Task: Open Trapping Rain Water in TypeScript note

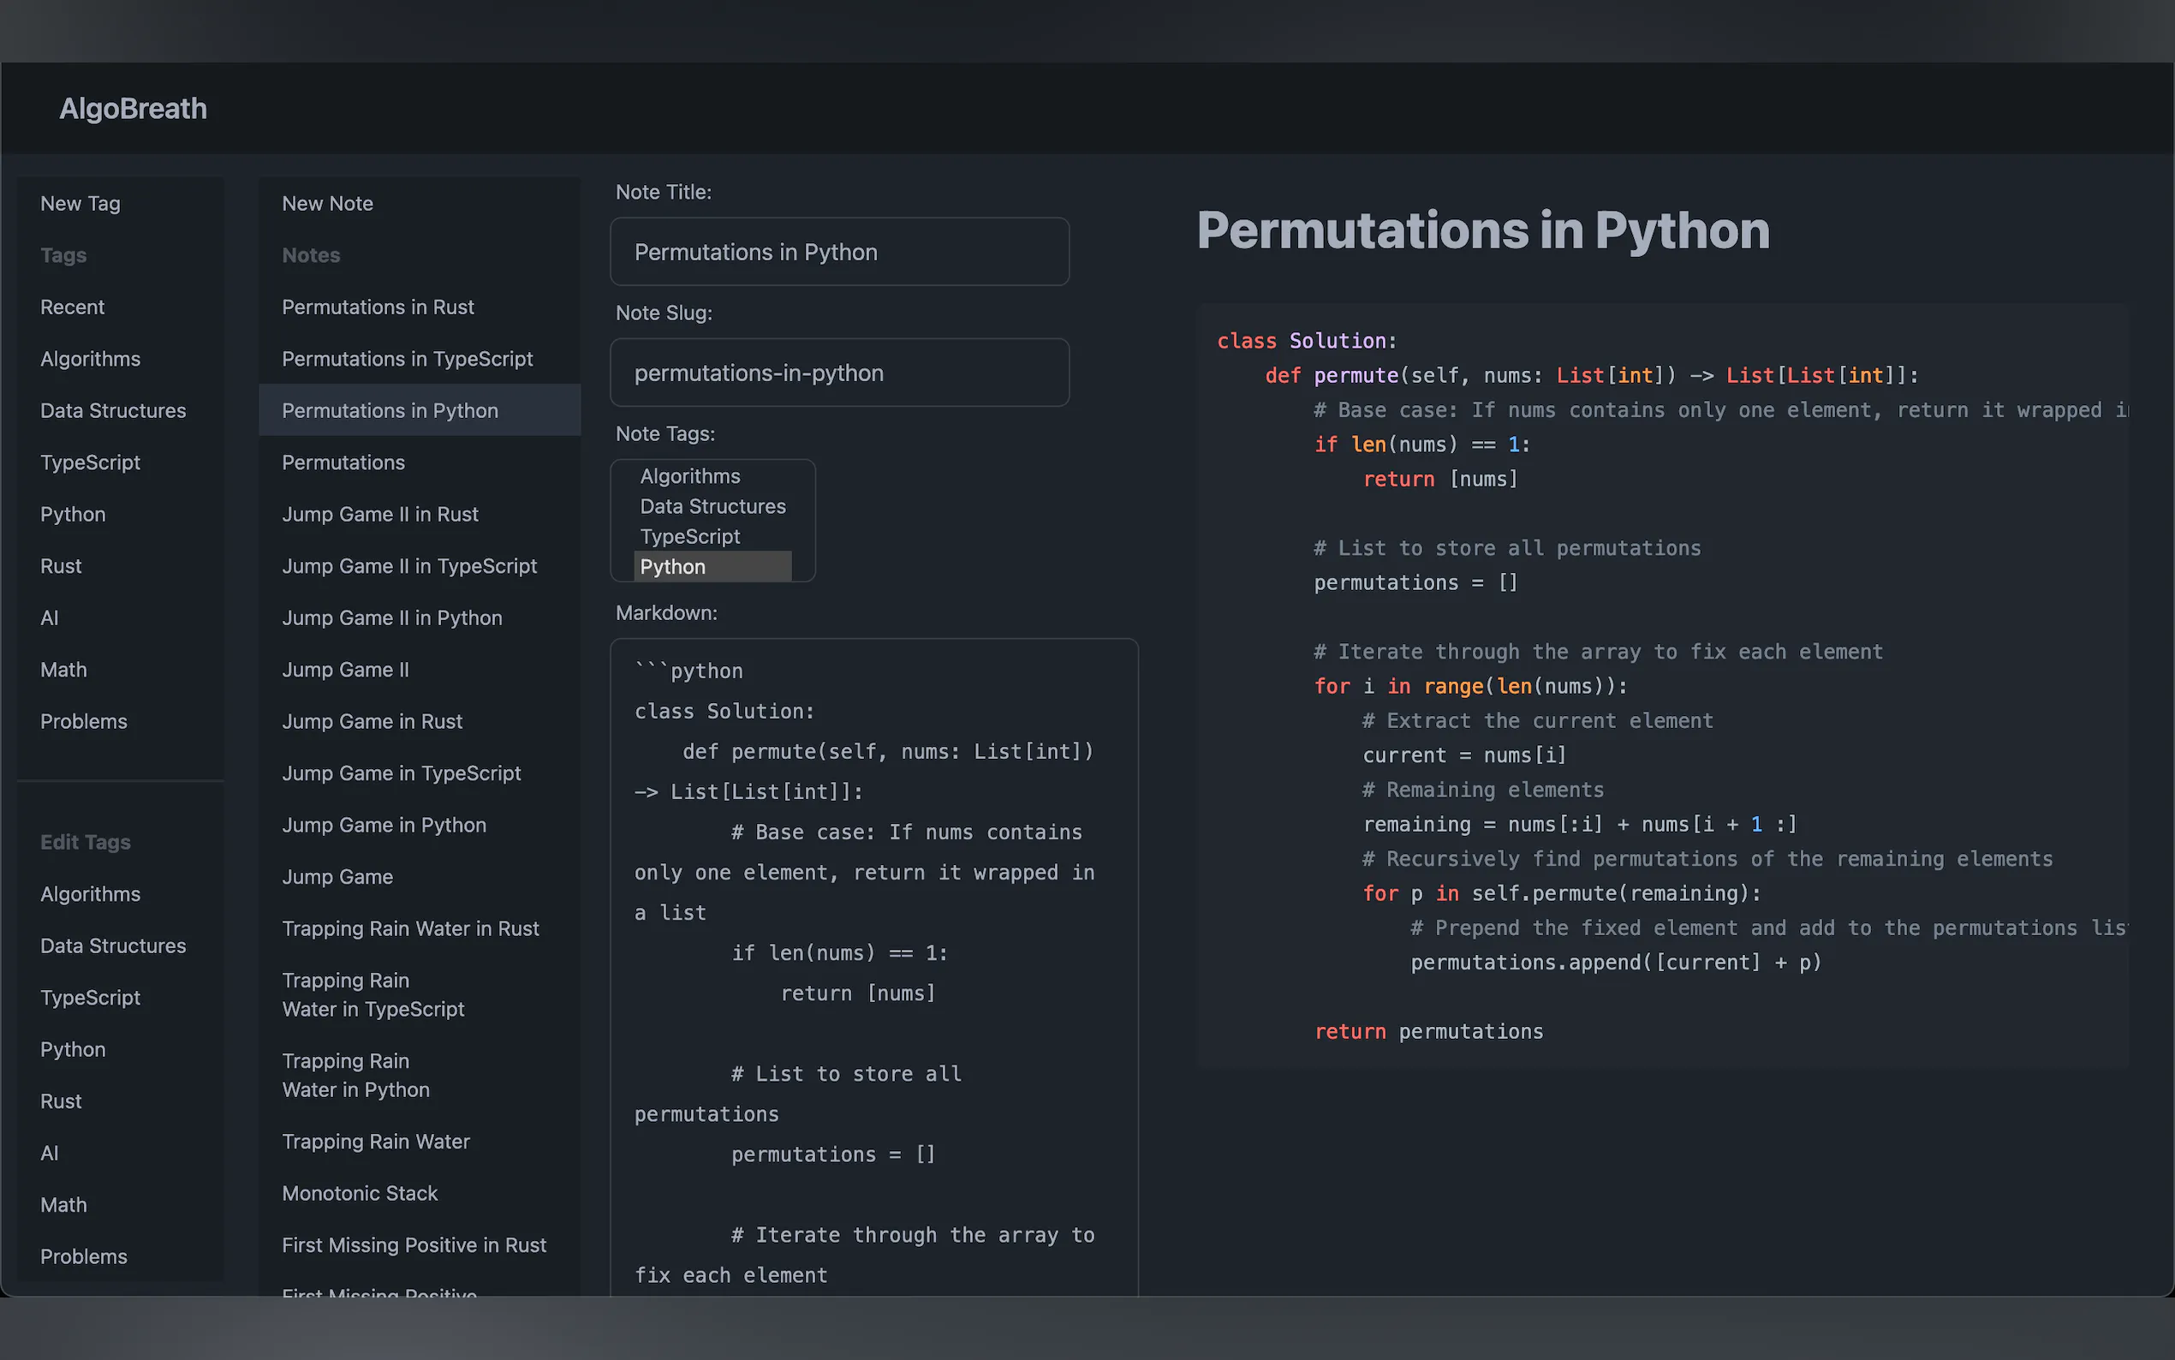Action: pyautogui.click(x=372, y=995)
